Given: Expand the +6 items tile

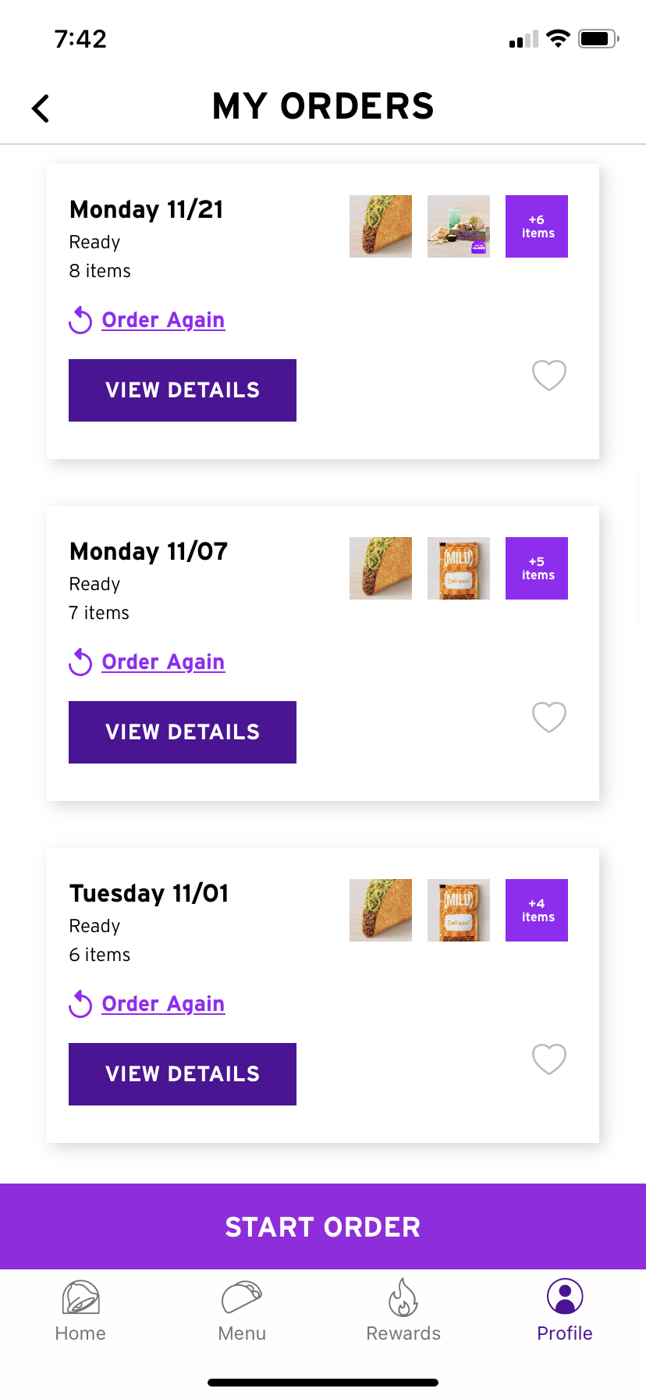Looking at the screenshot, I should [537, 226].
